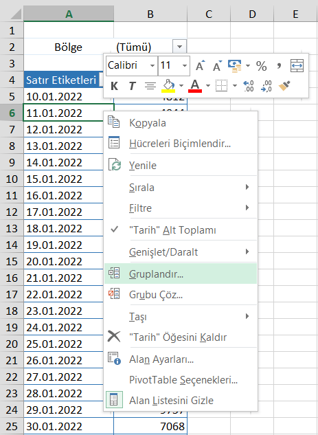Open the fill color dropdown arrow
Viewport: 318px width, 435px height.
[181, 85]
